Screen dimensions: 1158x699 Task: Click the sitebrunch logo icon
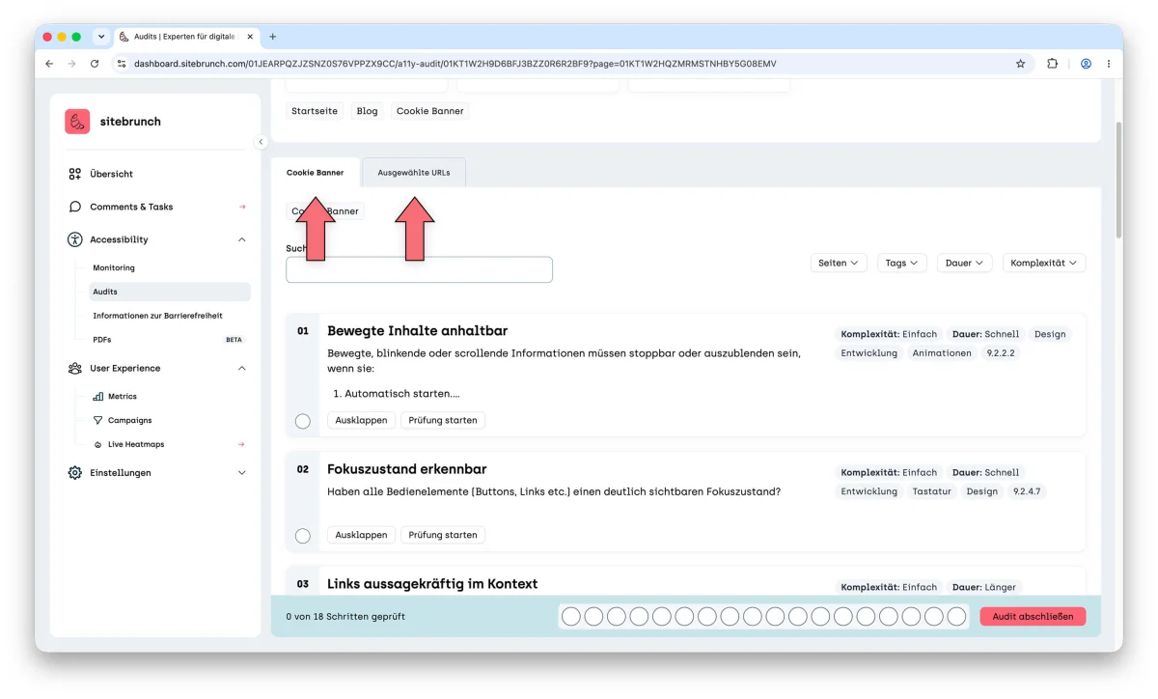point(77,122)
